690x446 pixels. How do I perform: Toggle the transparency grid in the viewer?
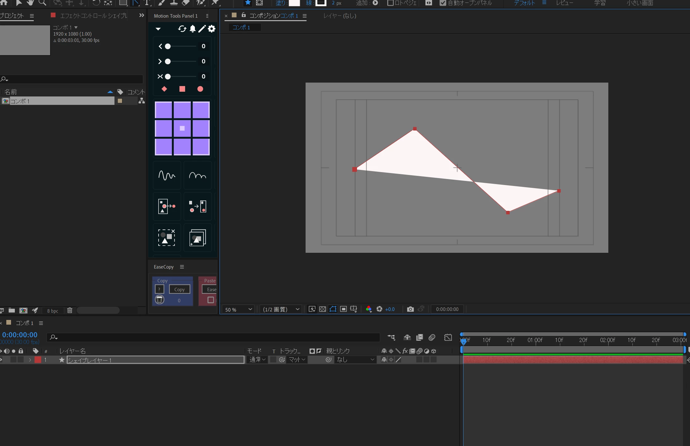pos(323,309)
